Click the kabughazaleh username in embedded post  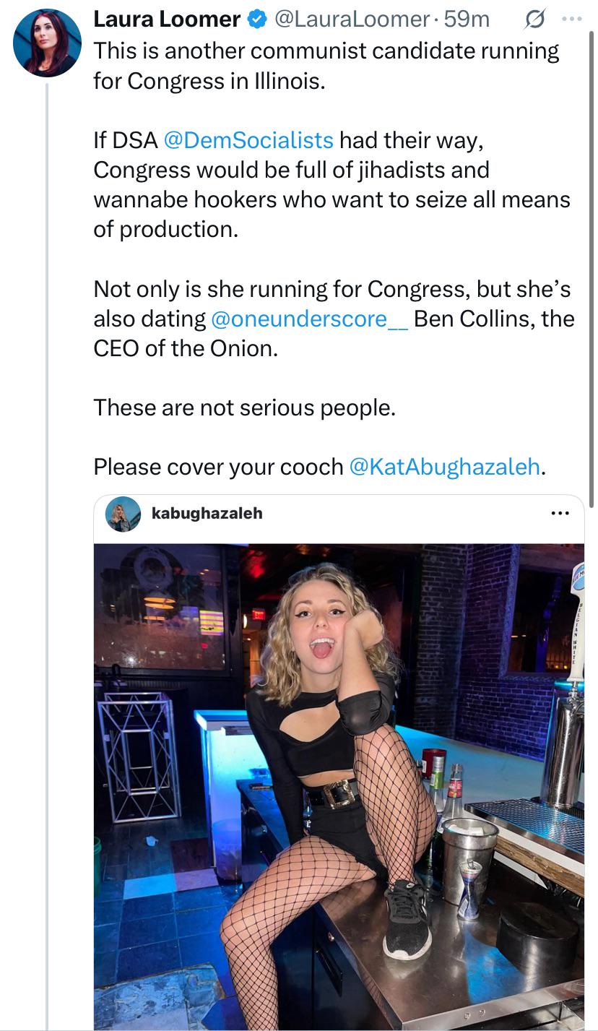point(207,514)
